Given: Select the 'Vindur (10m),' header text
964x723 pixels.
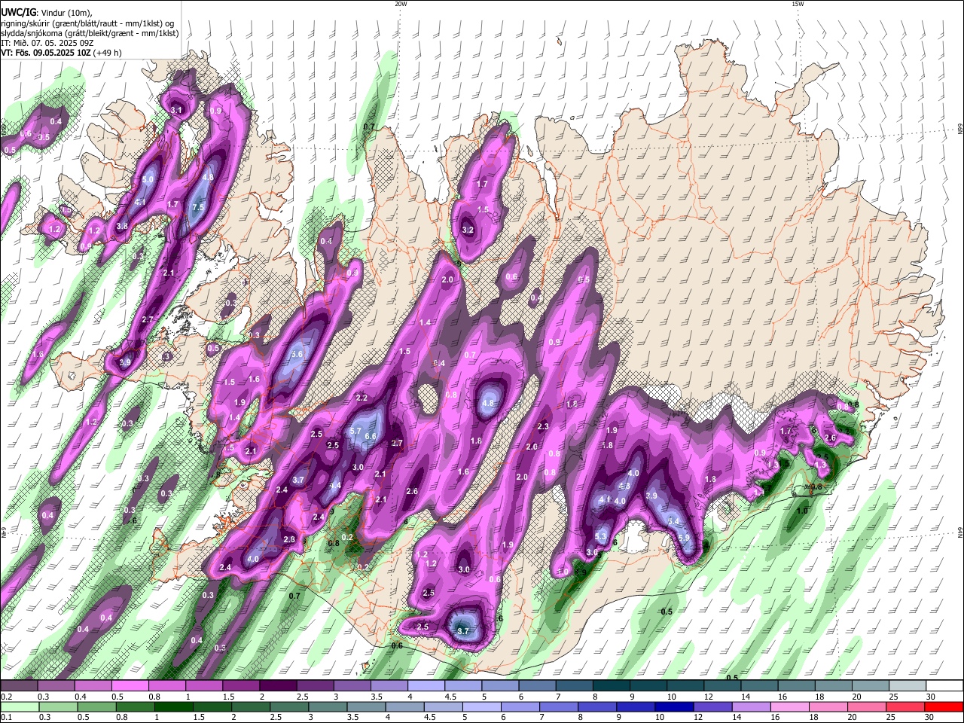Looking at the screenshot, I should [x=66, y=13].
